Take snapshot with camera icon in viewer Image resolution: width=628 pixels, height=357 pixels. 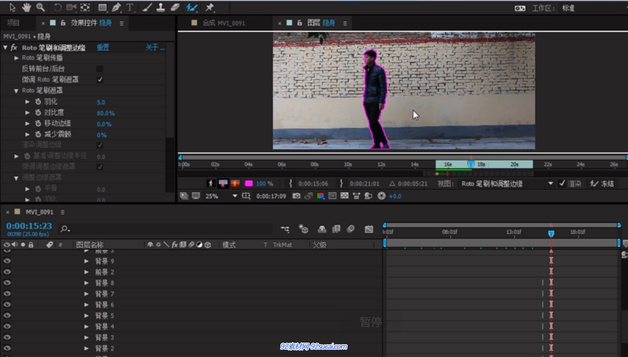(296, 196)
